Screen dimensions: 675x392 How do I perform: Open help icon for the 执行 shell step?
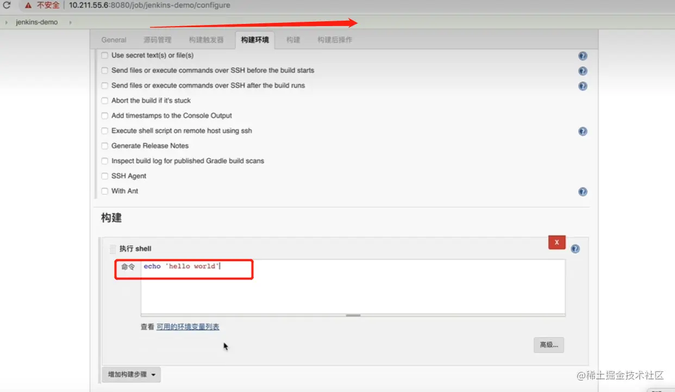point(575,249)
